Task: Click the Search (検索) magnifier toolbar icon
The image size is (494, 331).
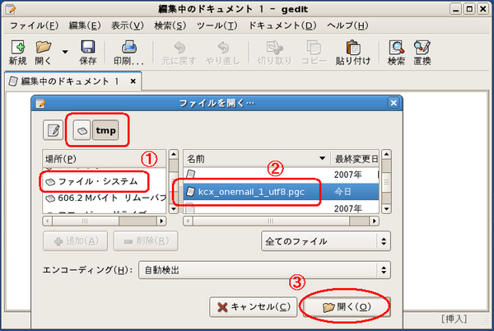Action: coord(396,48)
